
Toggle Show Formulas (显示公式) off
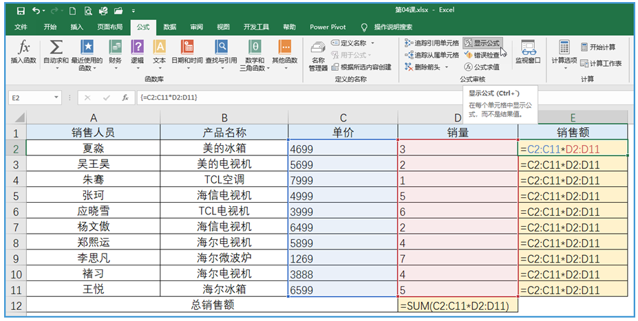482,43
